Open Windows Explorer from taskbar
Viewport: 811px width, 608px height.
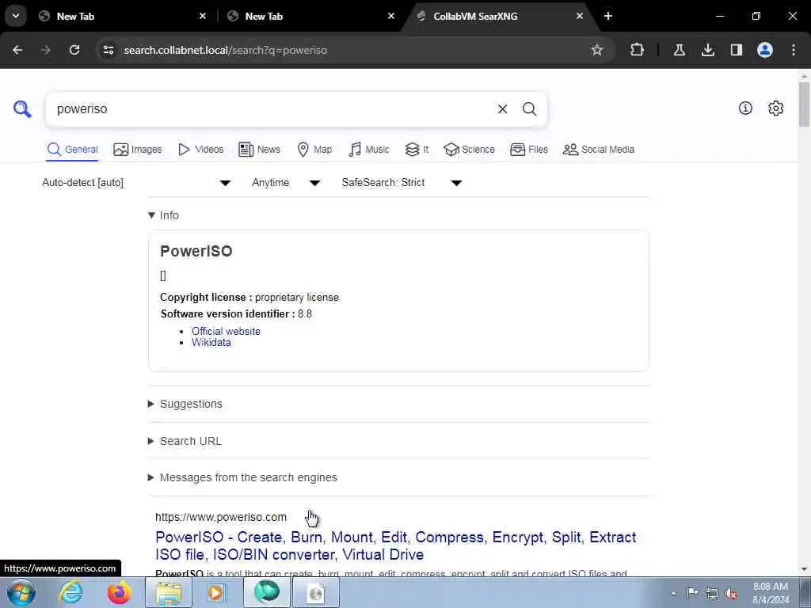[169, 592]
